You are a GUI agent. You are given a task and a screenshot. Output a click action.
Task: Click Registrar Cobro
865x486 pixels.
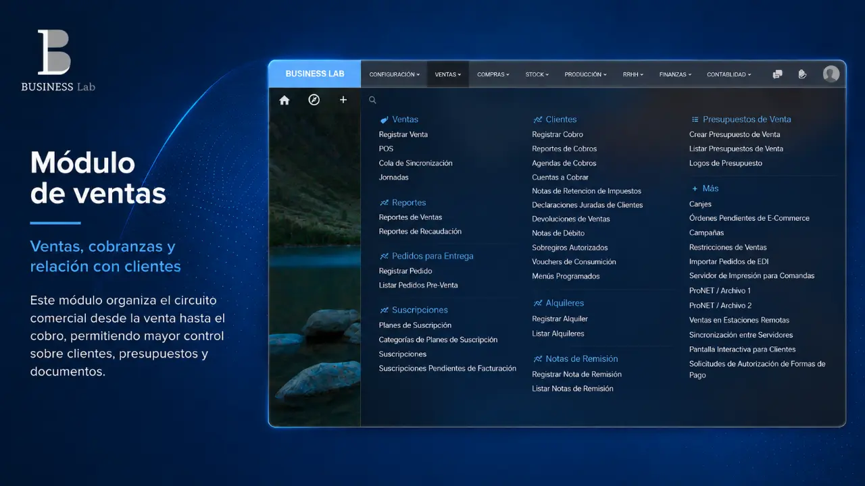[558, 134]
